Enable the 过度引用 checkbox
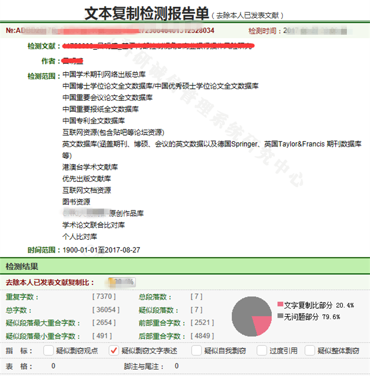 click(261, 351)
